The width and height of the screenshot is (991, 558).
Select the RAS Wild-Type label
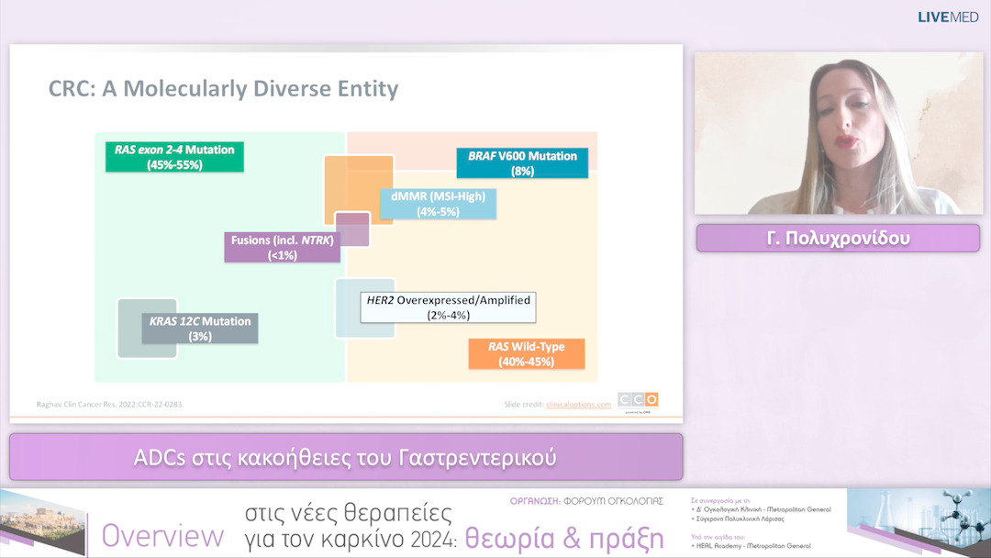pos(526,354)
